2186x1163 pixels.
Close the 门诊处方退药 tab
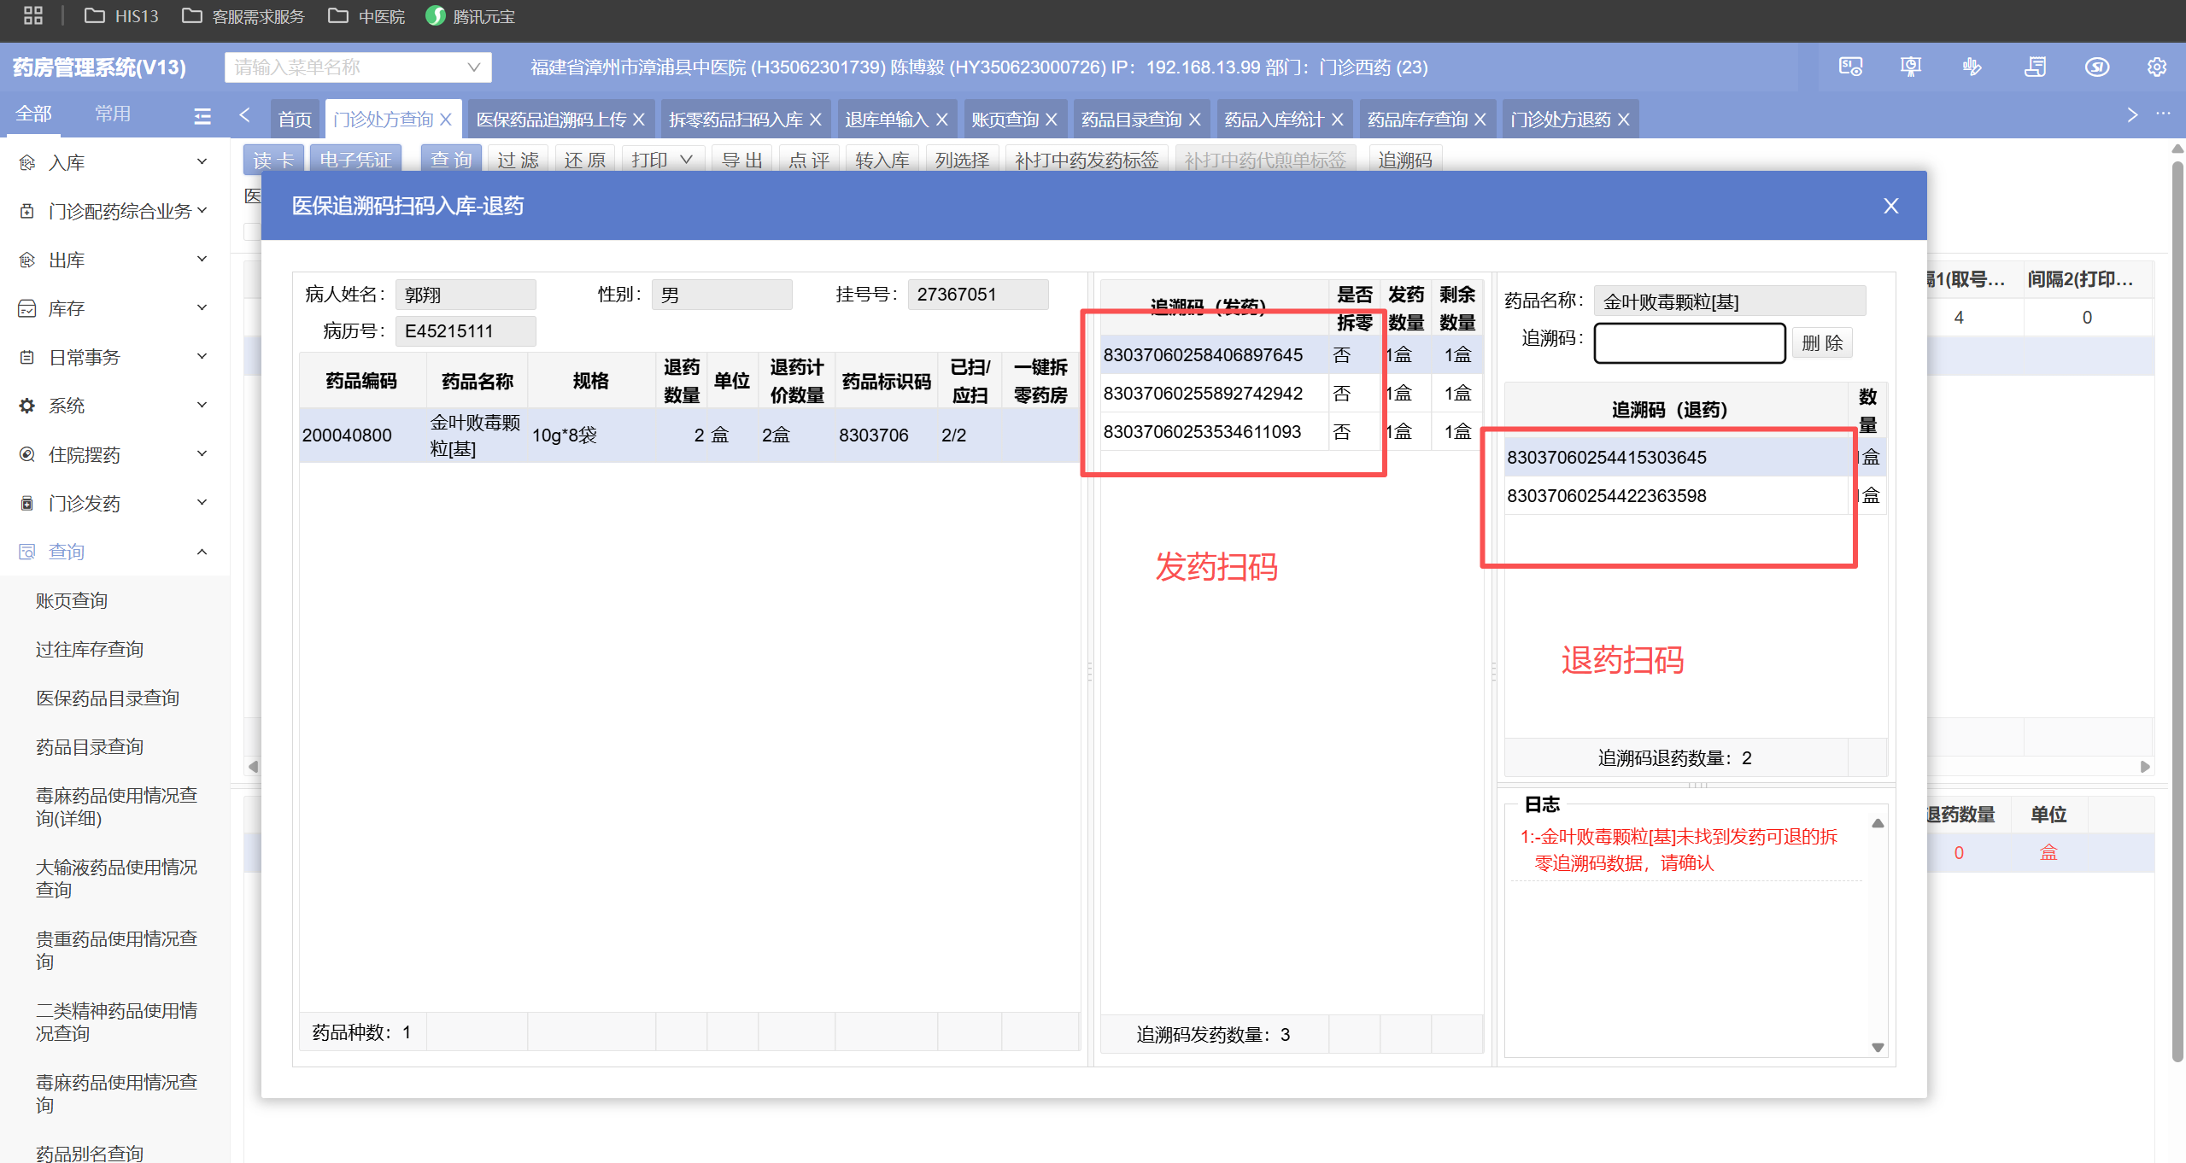(1624, 120)
